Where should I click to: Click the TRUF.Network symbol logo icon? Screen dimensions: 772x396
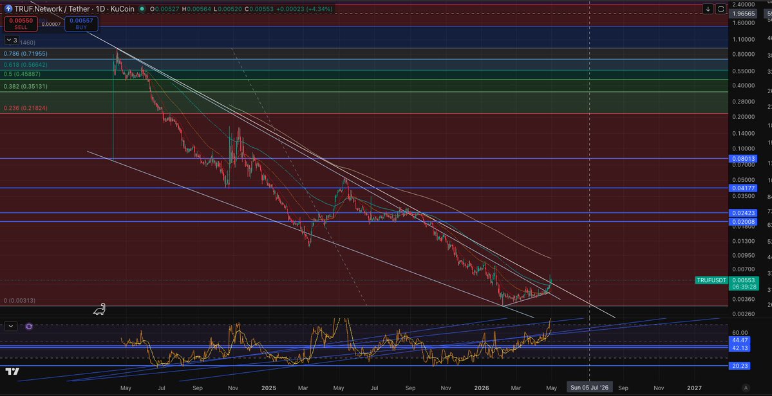coord(8,9)
